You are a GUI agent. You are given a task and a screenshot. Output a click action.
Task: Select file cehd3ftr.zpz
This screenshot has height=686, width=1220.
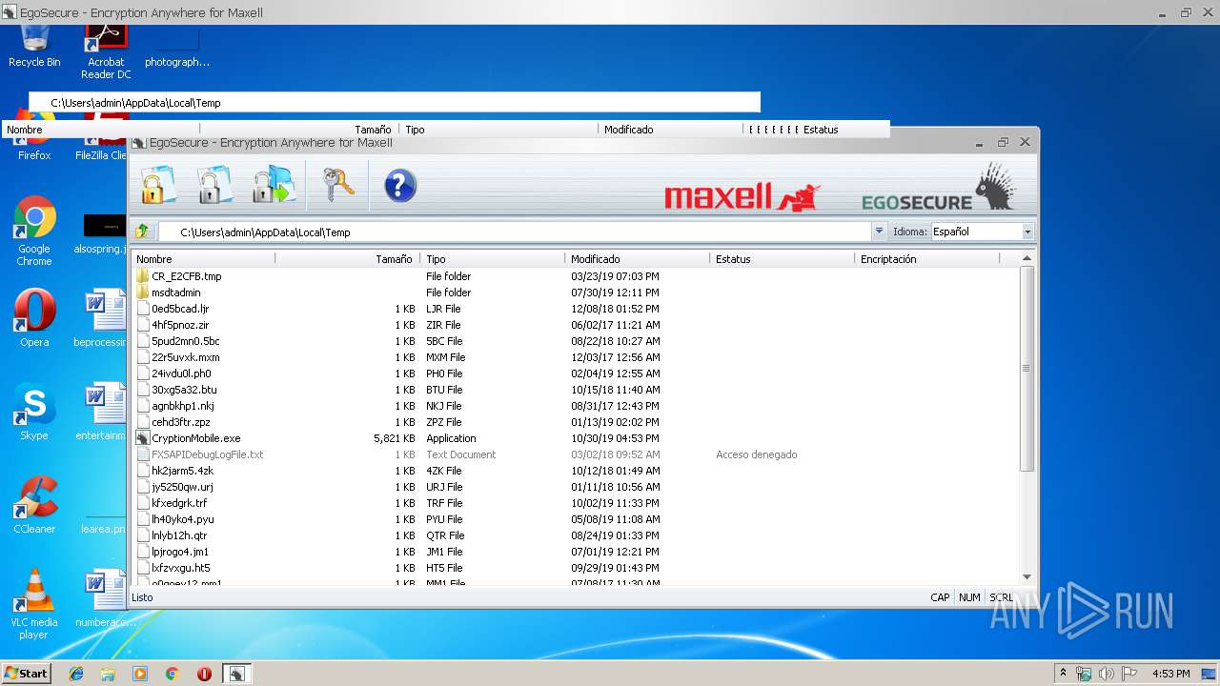(181, 422)
